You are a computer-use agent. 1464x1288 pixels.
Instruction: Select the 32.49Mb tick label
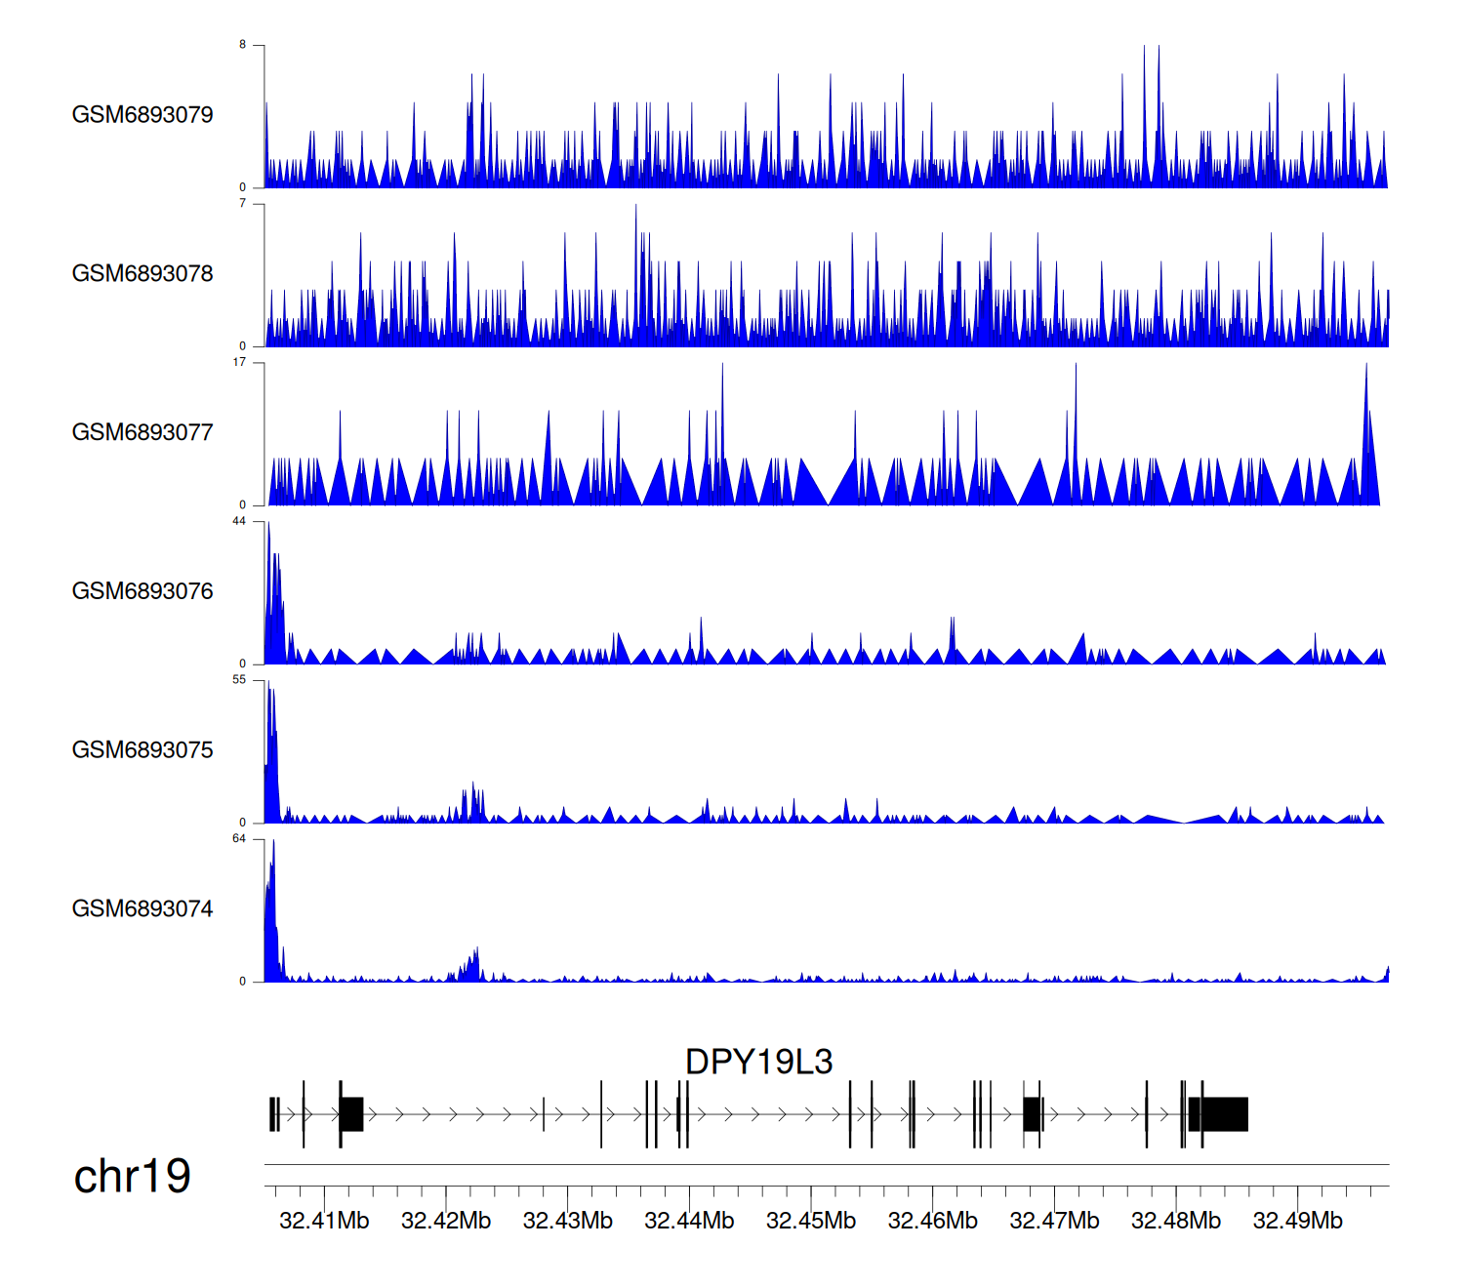click(1297, 1221)
